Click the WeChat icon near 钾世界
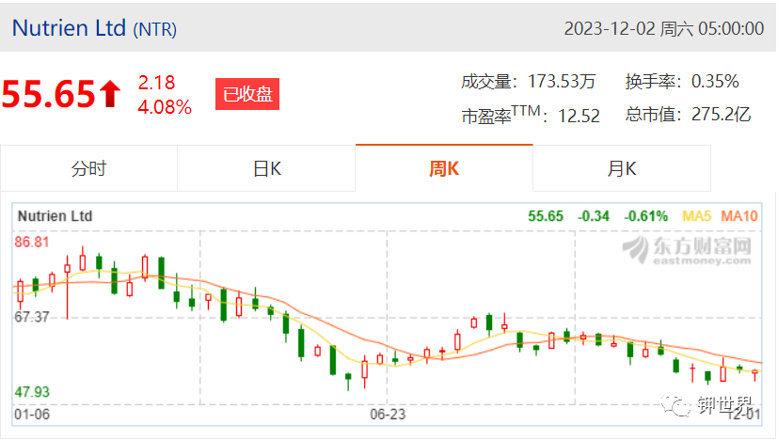778x439 pixels. point(675,405)
